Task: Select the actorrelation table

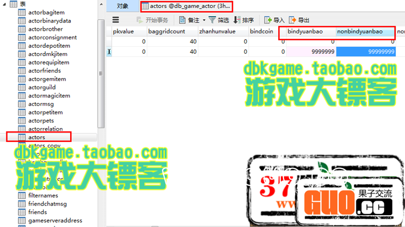Action: click(45, 129)
